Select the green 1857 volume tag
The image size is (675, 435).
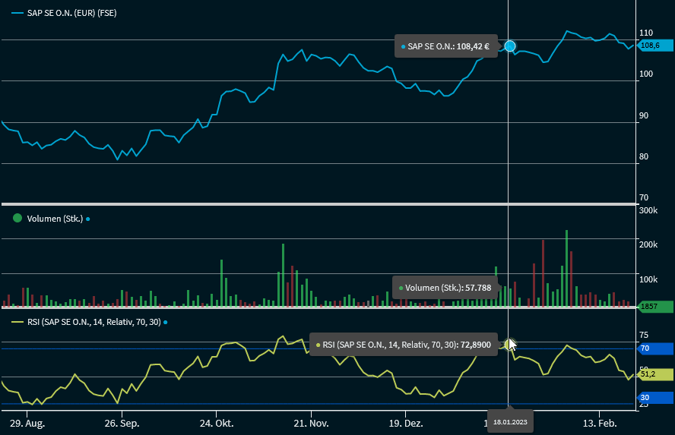[x=654, y=307]
